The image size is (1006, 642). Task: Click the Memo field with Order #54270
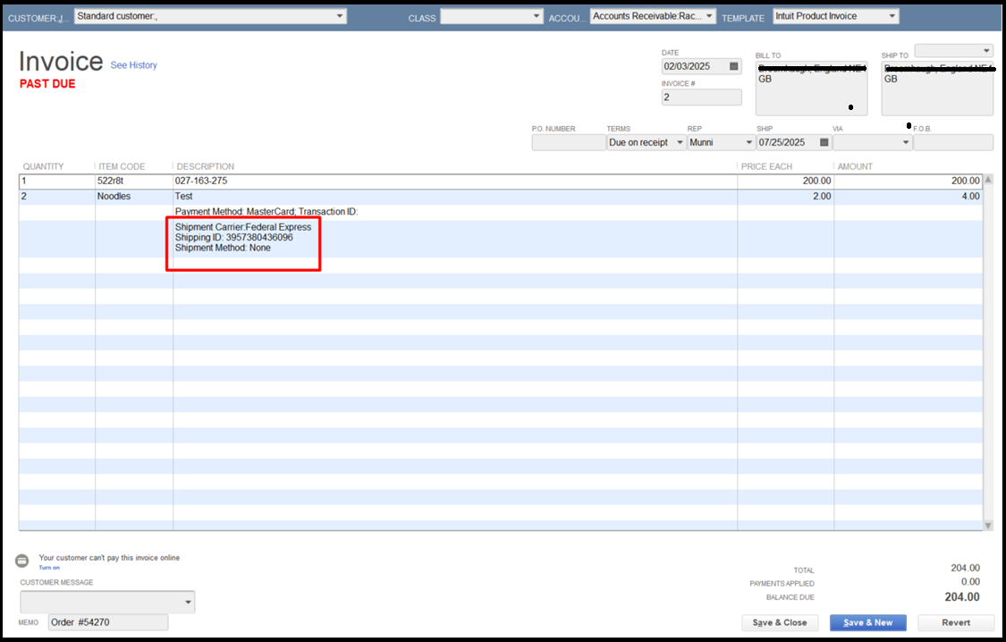coord(107,622)
